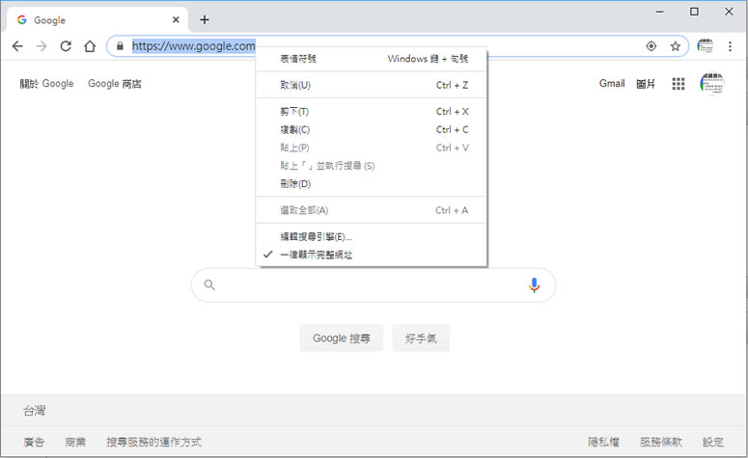Screen dimensions: 748x458
Task: Open Chrome three-dot menu
Action: click(731, 46)
